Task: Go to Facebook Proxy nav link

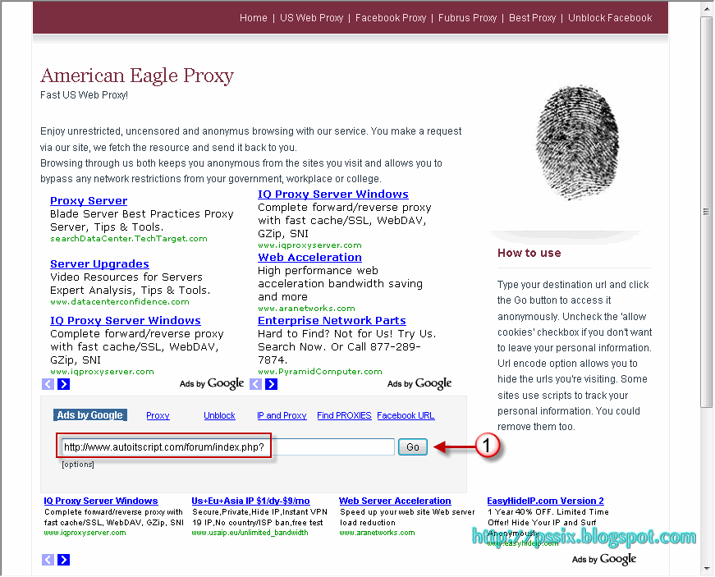Action: (391, 18)
